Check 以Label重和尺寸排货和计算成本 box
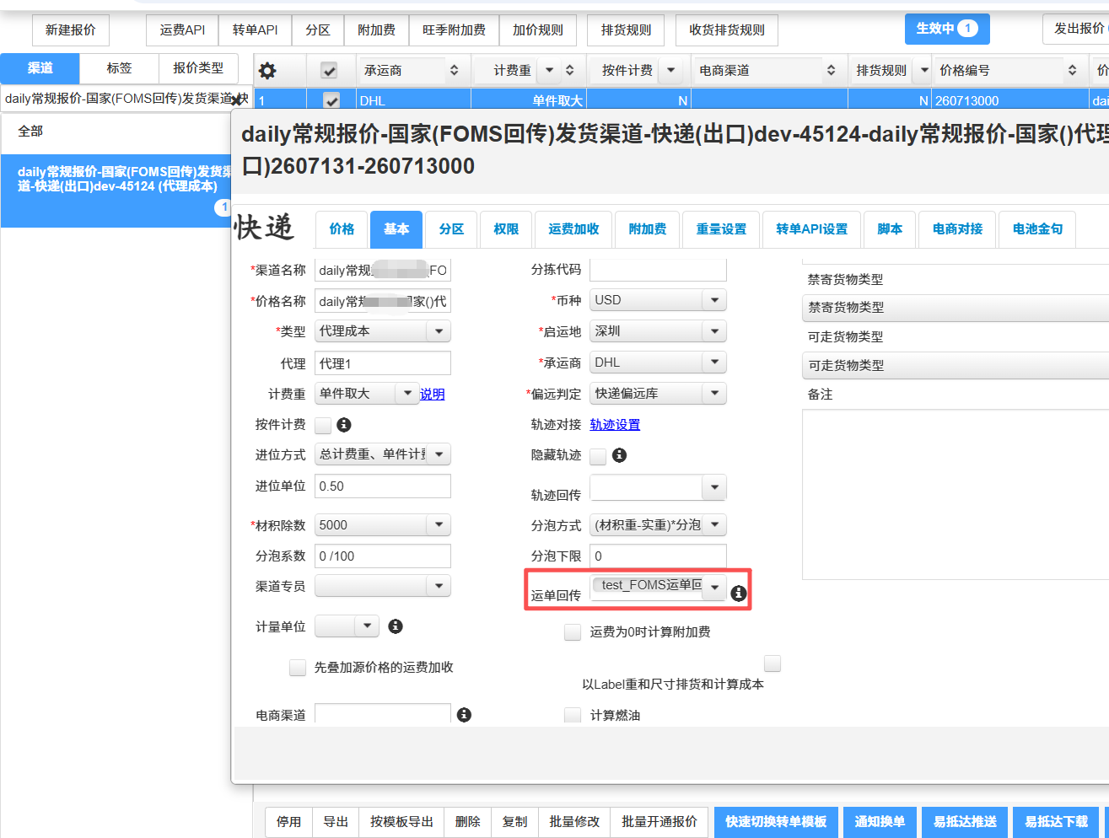The height and width of the screenshot is (838, 1109). tap(773, 663)
